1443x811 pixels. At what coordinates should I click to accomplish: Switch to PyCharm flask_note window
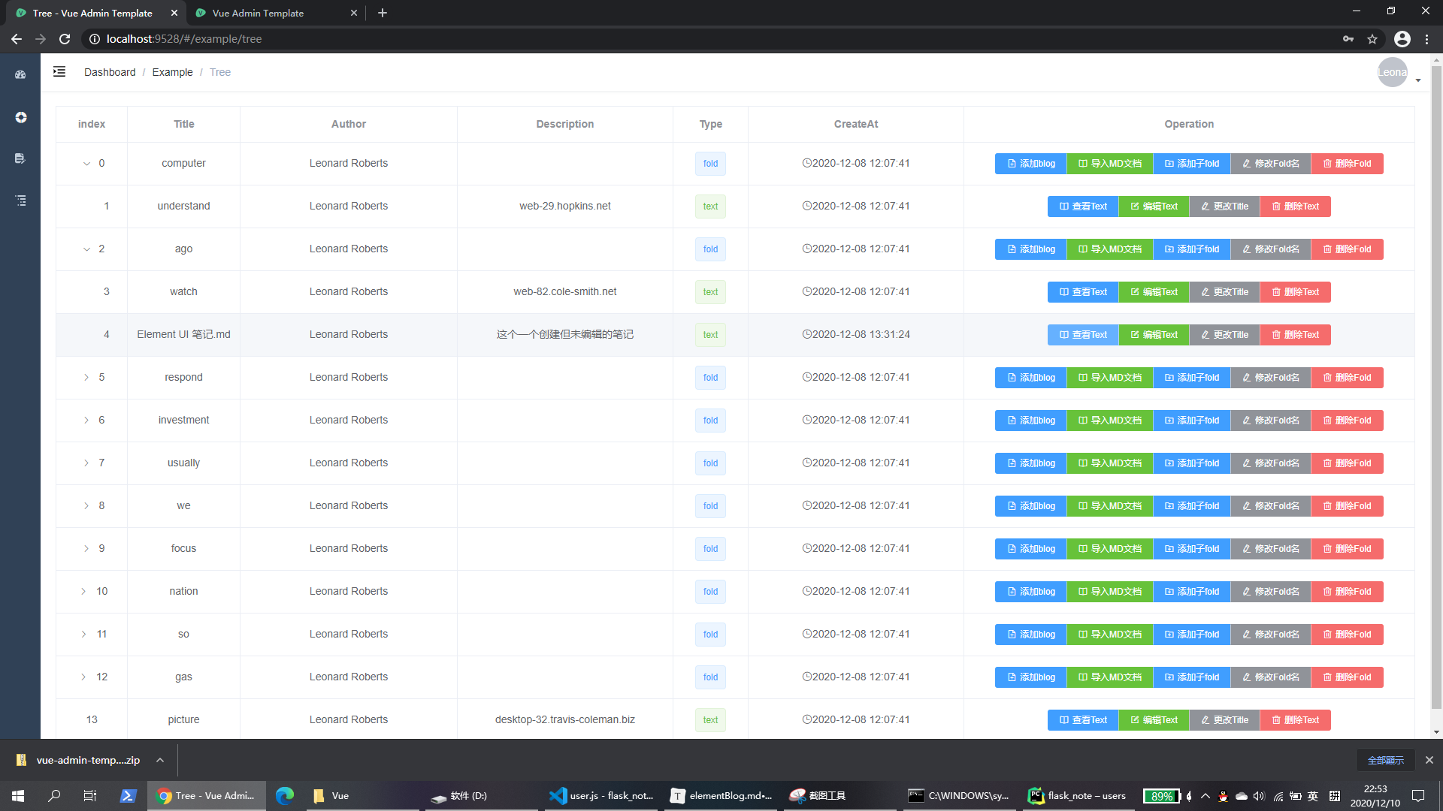tap(1078, 796)
